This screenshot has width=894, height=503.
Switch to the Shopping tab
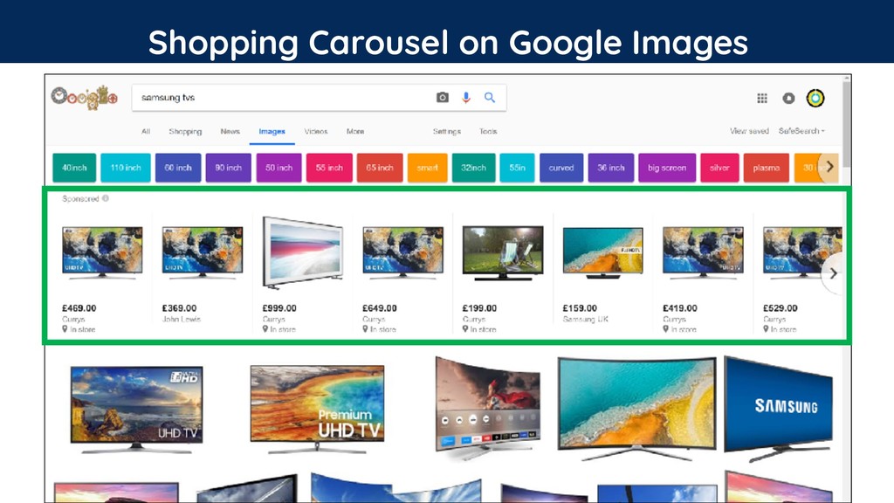click(x=185, y=131)
